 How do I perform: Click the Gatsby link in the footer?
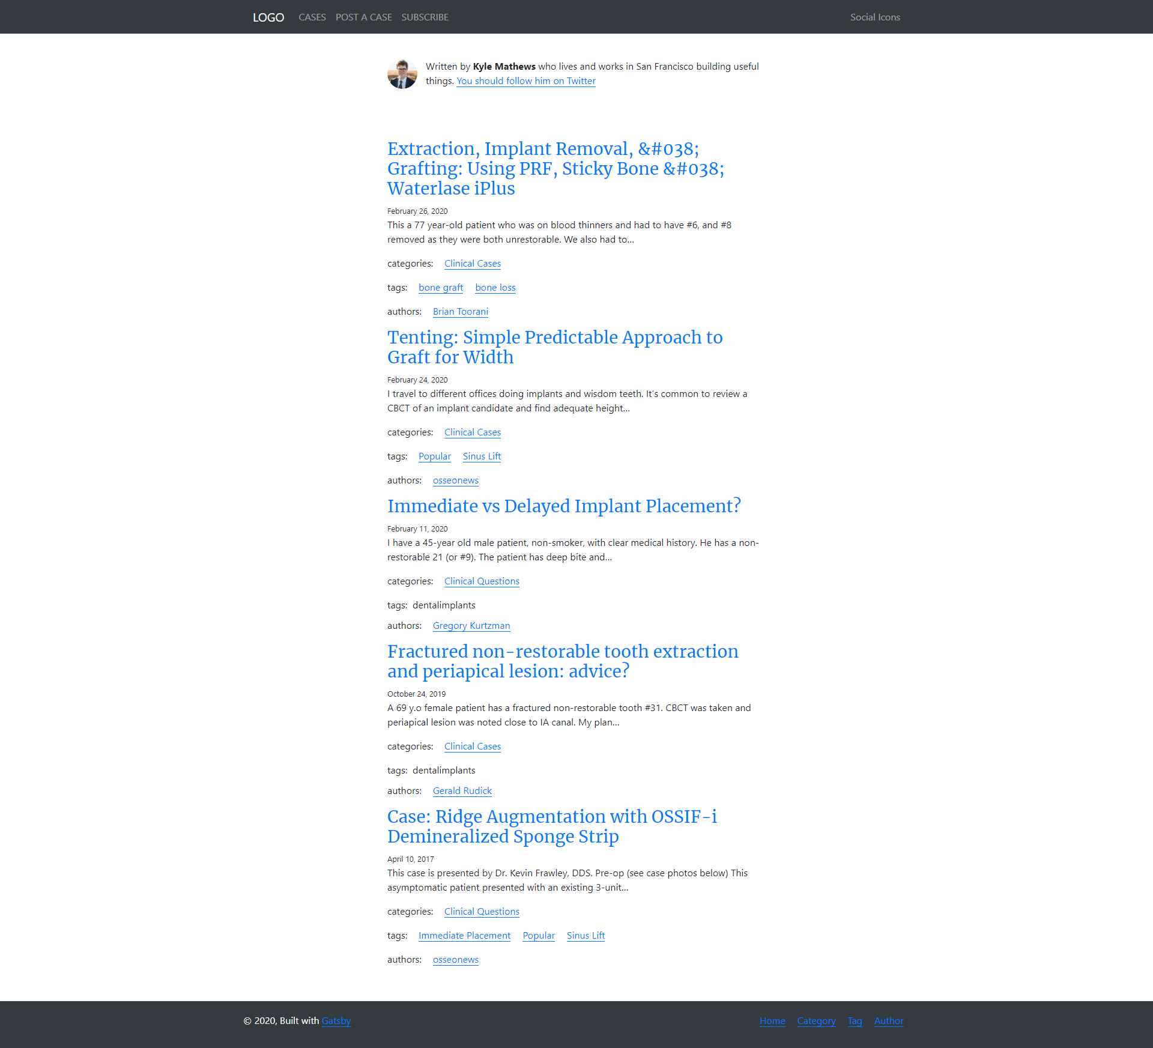tap(336, 1021)
